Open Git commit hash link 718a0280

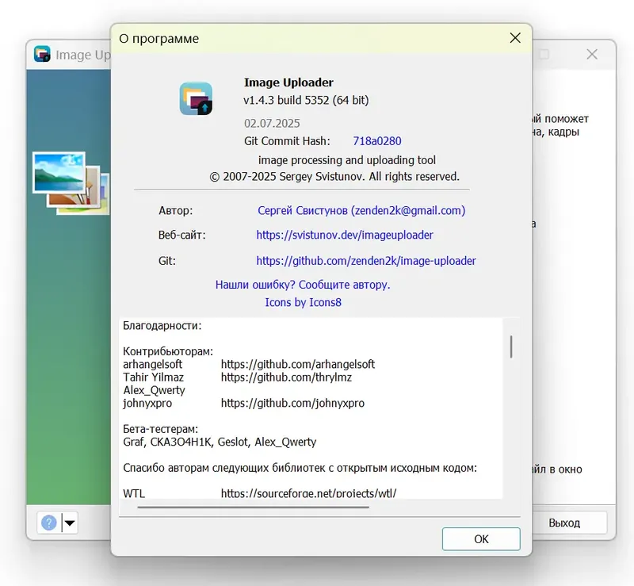coord(376,140)
